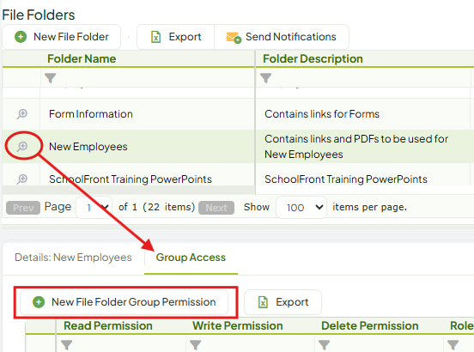Image resolution: width=474 pixels, height=352 pixels.
Task: Open the Folder Description filter funnel
Action: 266,78
